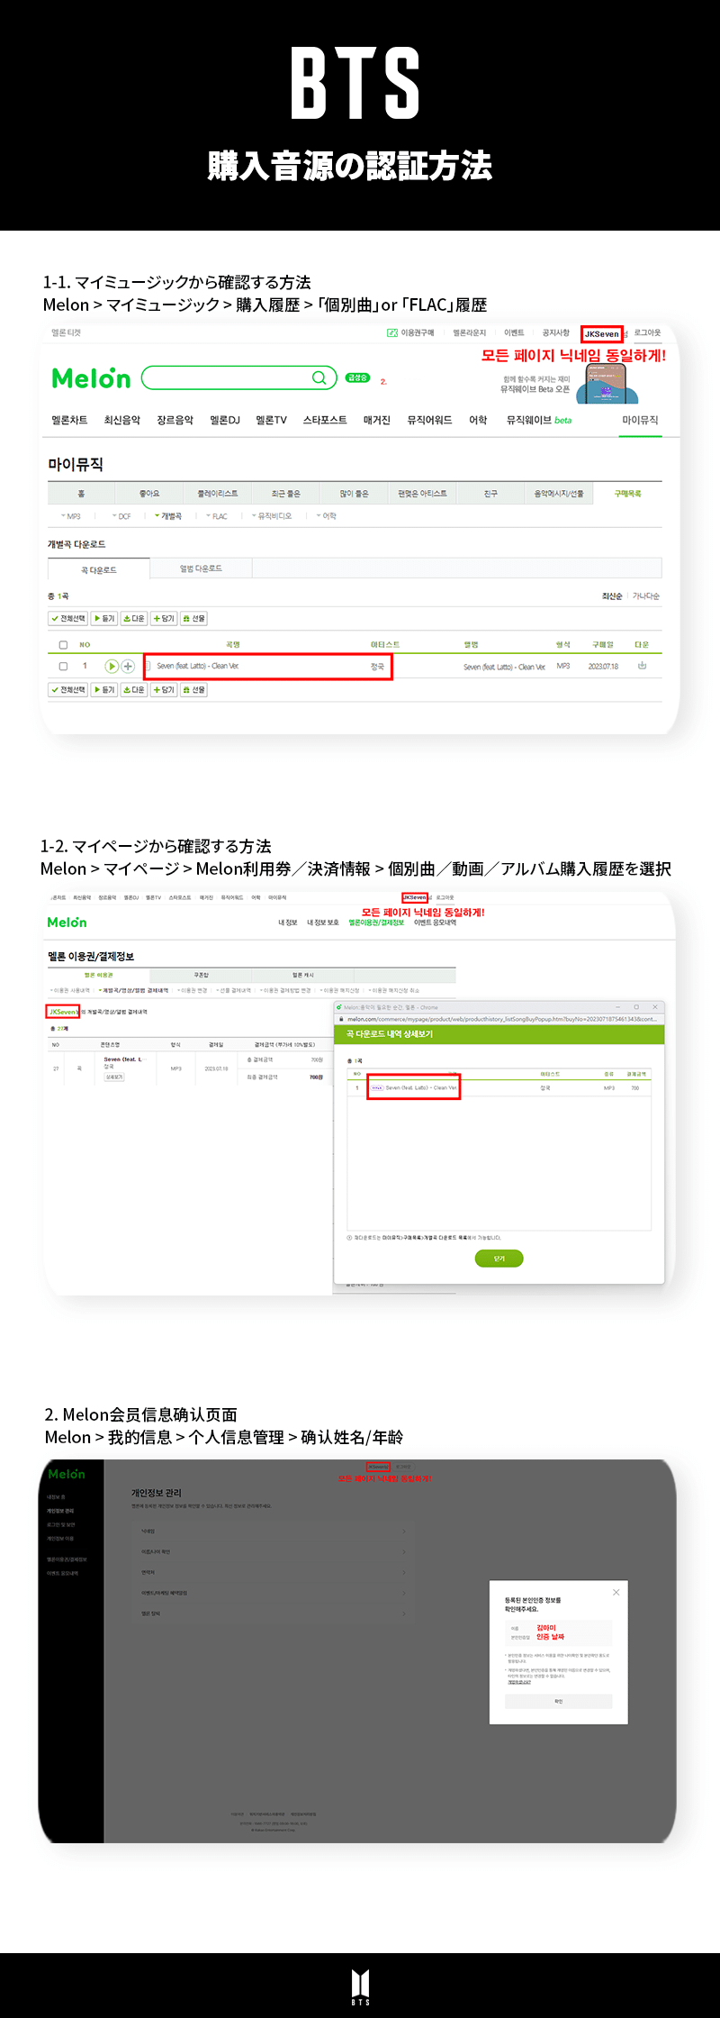Switch to the 좋아요 tab
720x2018 pixels.
149,494
